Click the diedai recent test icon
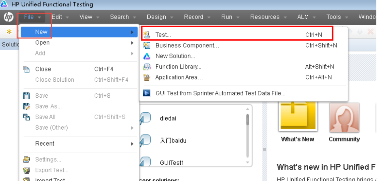This screenshot has height=181, width=383. [x=145, y=119]
